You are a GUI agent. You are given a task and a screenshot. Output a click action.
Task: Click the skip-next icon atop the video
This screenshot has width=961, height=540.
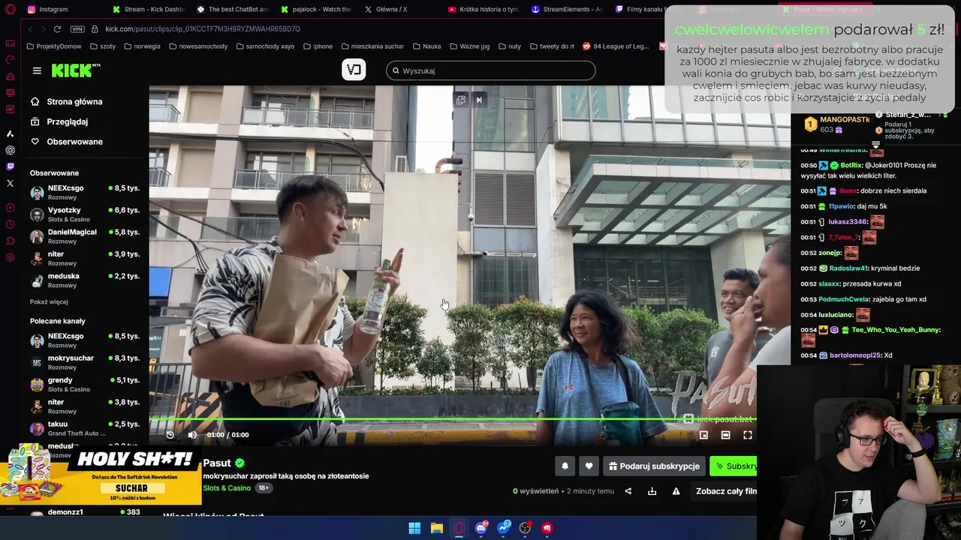tap(479, 100)
